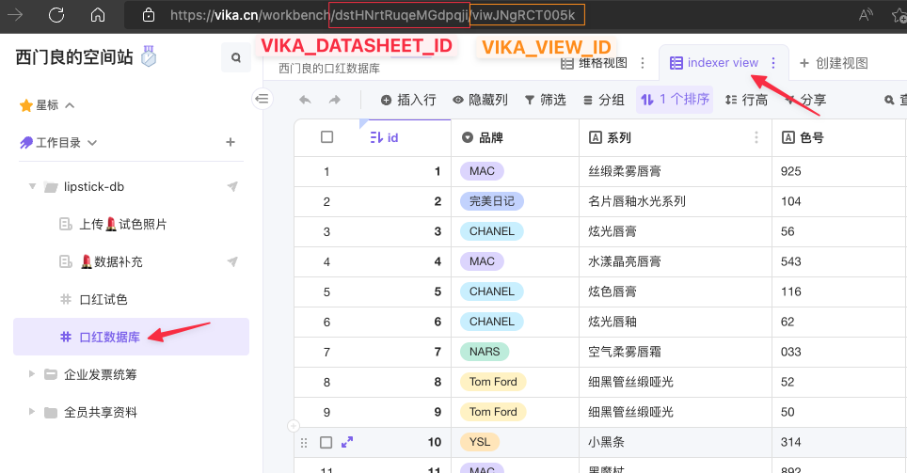Go to browser home page icon
This screenshot has height=473, width=907.
(98, 15)
